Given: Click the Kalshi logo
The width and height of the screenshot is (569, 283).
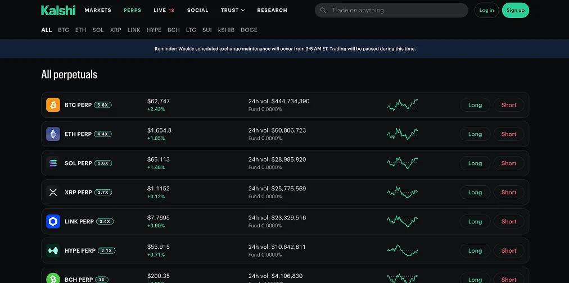Looking at the screenshot, I should [58, 10].
